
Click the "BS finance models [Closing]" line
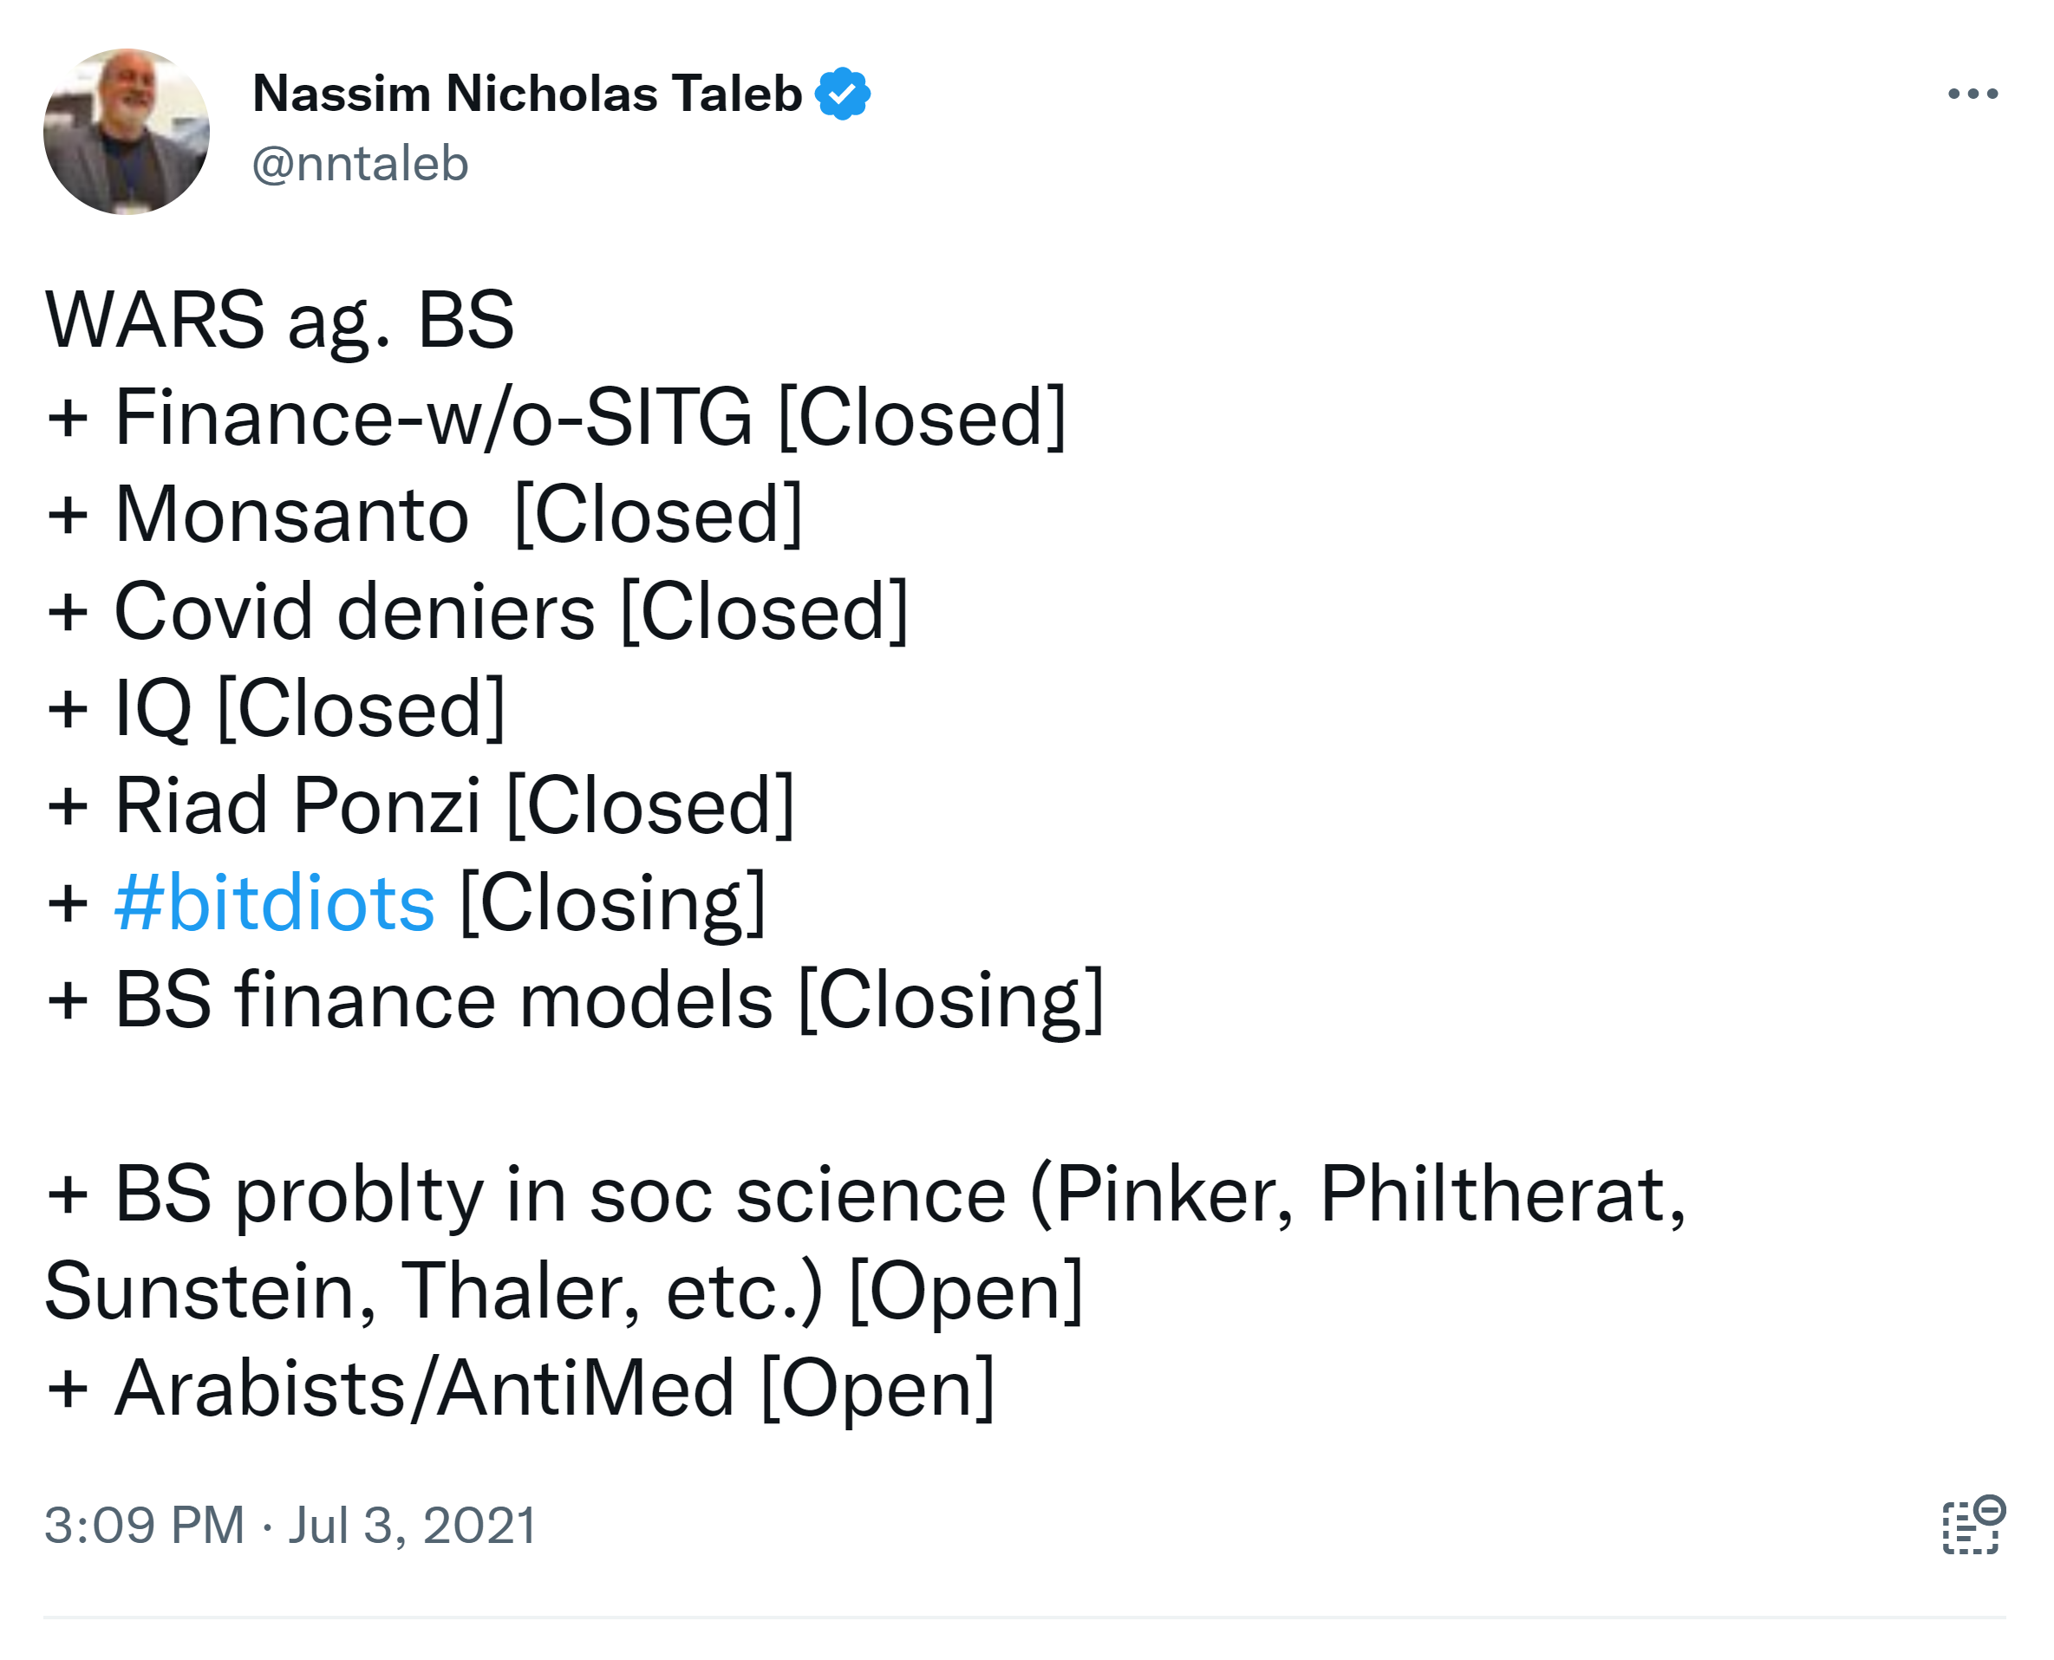610,1001
